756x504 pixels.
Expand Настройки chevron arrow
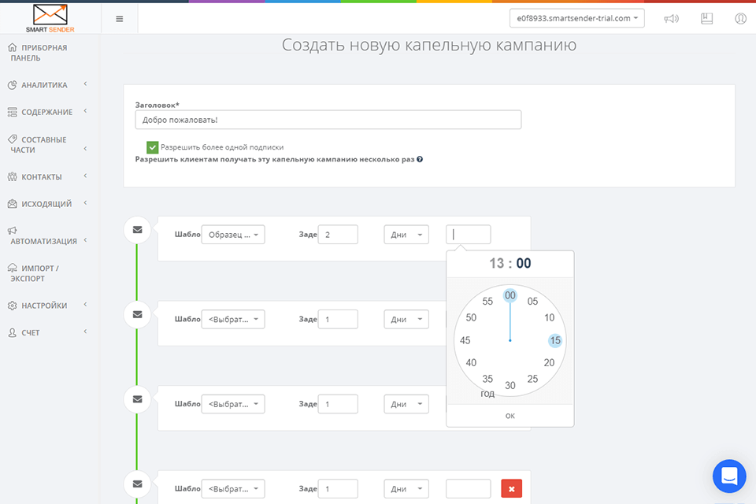(85, 304)
